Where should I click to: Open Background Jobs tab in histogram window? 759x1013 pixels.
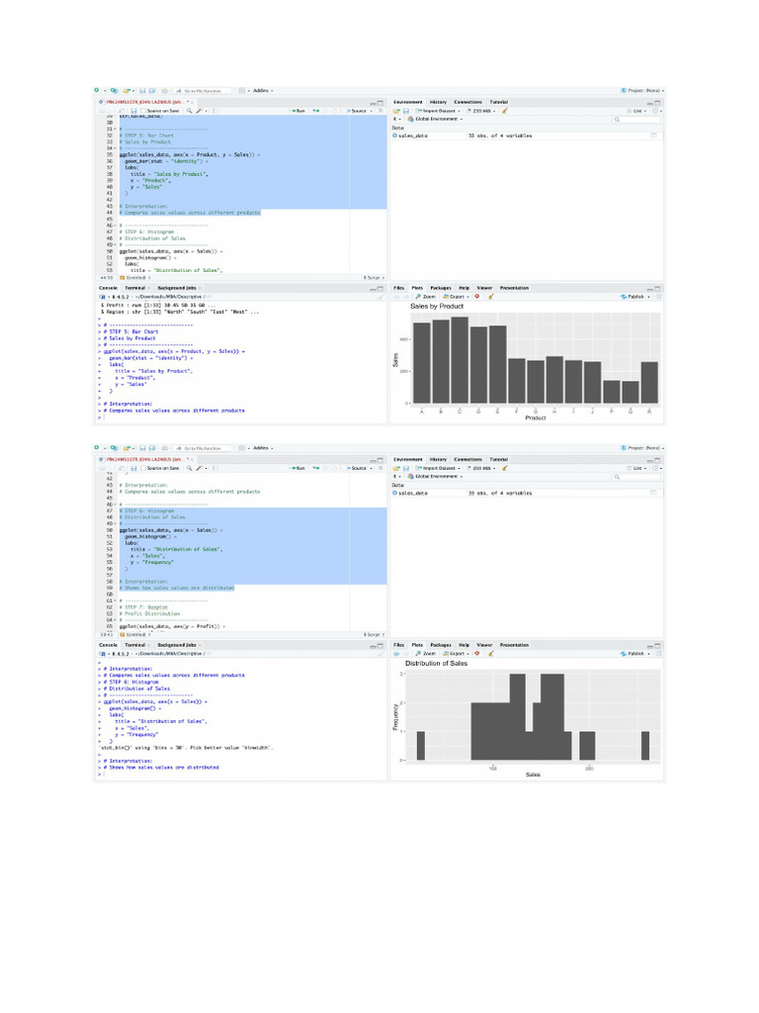[x=177, y=645]
